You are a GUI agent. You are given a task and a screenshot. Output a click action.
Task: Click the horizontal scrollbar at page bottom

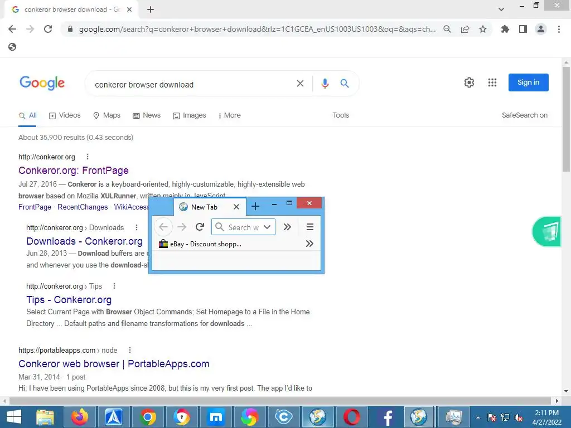coord(279,401)
